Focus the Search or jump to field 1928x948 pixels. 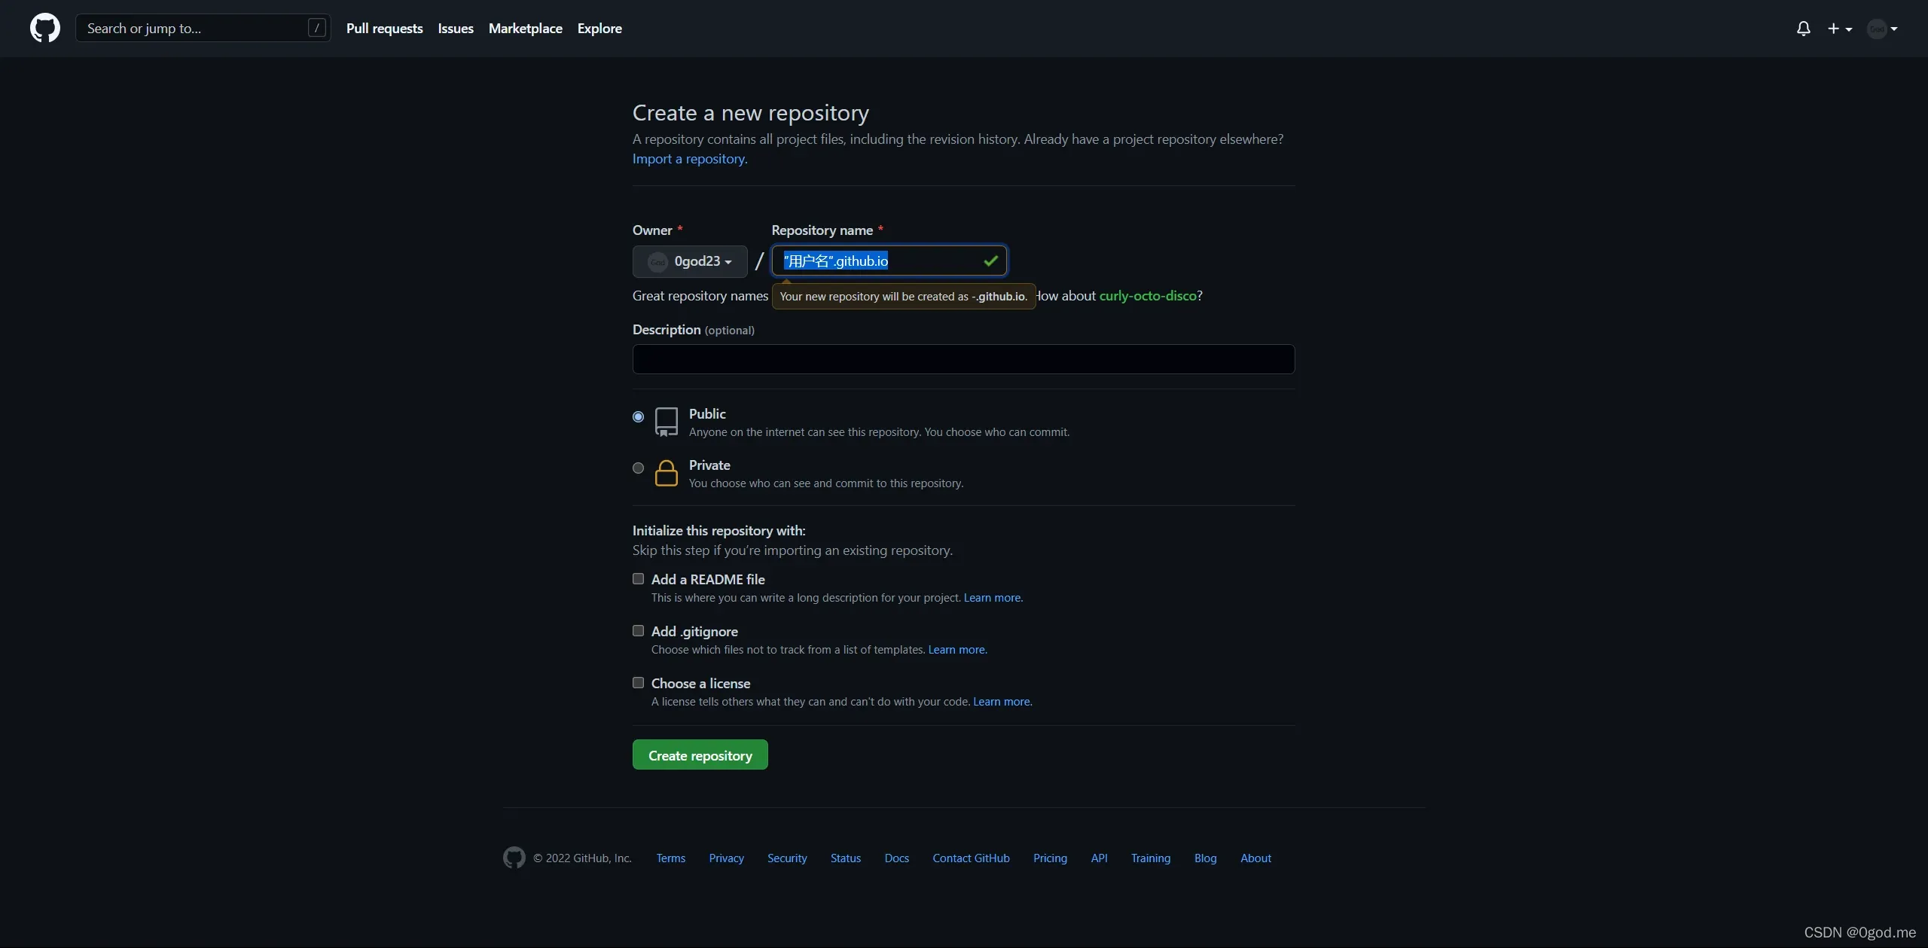tap(203, 28)
